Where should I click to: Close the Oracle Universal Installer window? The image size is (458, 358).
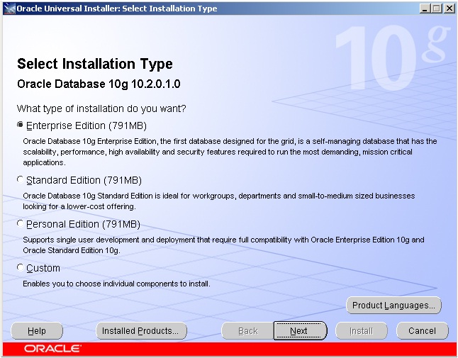448,9
